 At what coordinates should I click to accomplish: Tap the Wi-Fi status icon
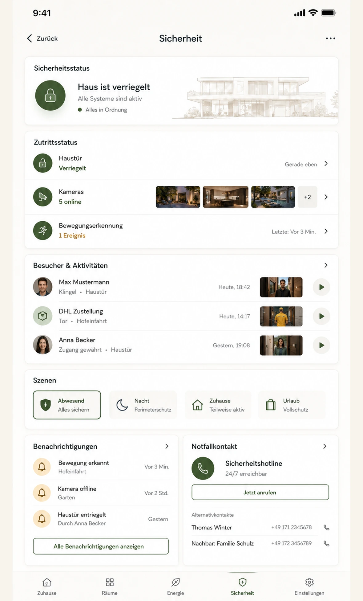pyautogui.click(x=313, y=13)
